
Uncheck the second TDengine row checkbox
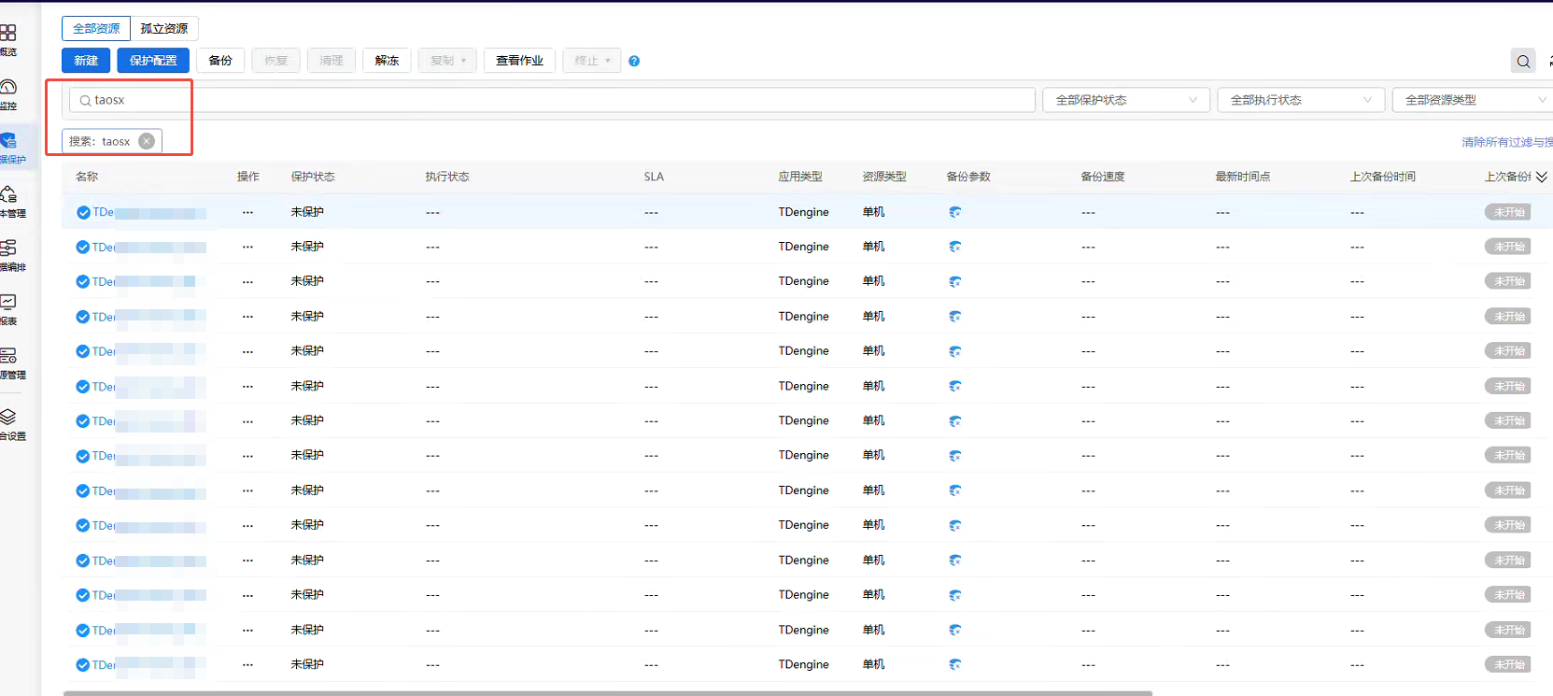[x=83, y=247]
